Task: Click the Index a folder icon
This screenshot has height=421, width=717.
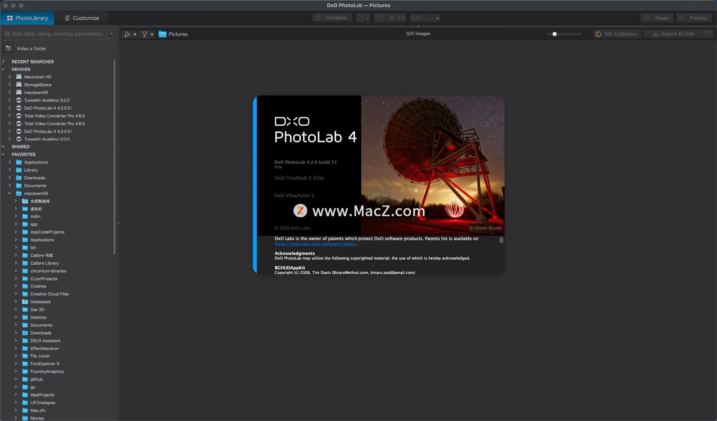Action: coord(8,48)
